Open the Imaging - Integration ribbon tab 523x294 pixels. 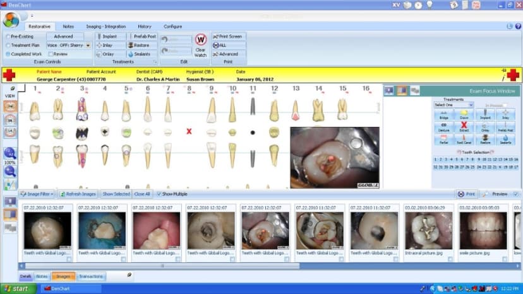pos(105,26)
